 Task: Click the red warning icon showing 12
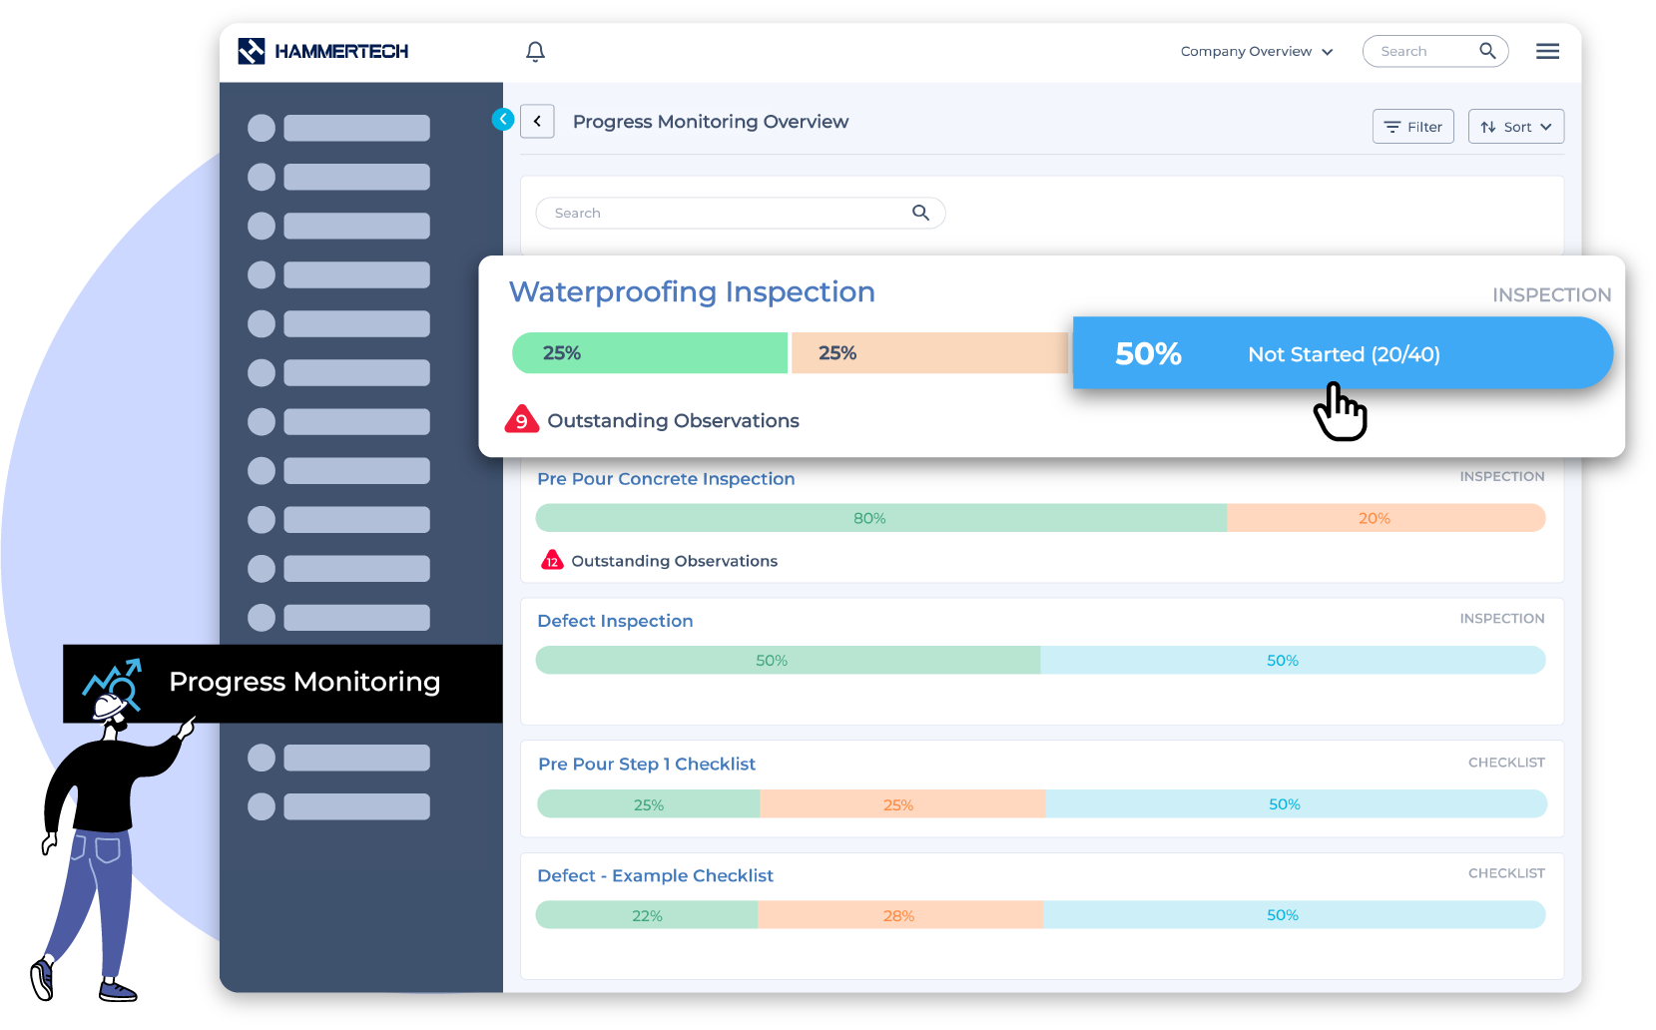coord(552,561)
